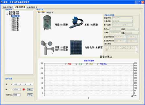This screenshot has width=145, height=105.
Task: Switch to the 历史显示 history tab
Action: pos(50,12)
